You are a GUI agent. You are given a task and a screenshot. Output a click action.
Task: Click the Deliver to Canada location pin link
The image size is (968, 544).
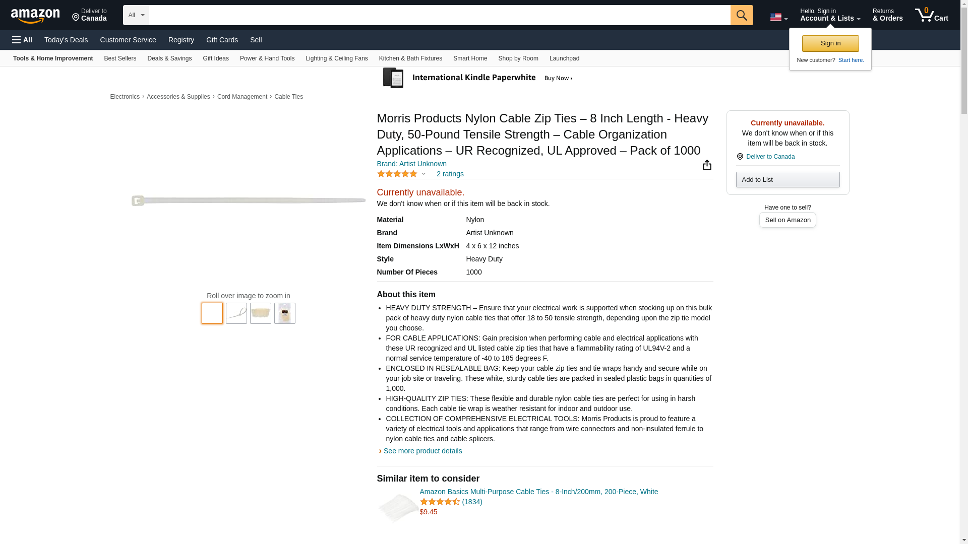coord(770,157)
